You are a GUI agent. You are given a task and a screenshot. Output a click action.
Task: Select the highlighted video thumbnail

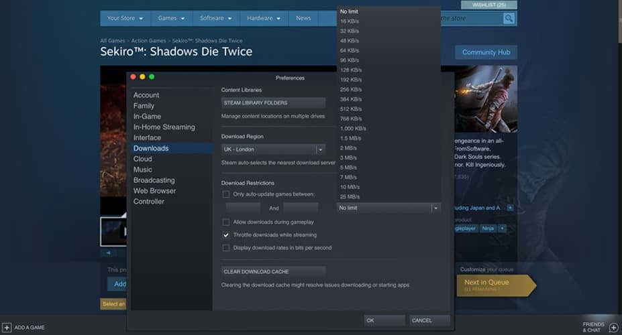113,232
